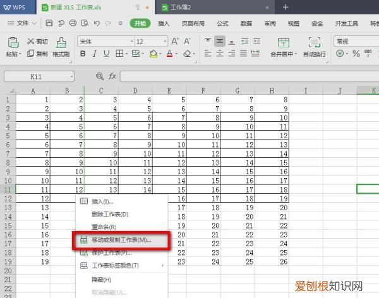Open font size dropdown 12
This screenshot has height=298, width=379.
(x=165, y=42)
